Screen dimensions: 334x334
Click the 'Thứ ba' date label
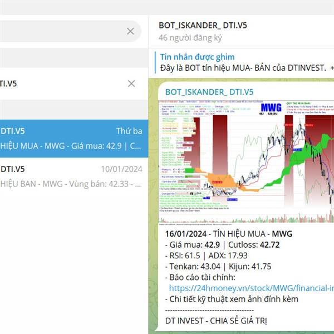pos(129,131)
